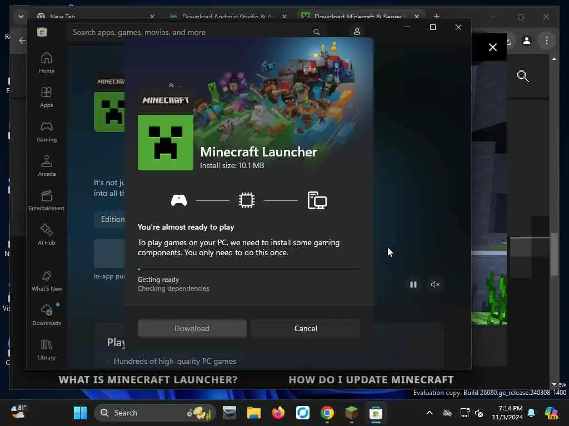Open the Entertainment section

point(47,200)
